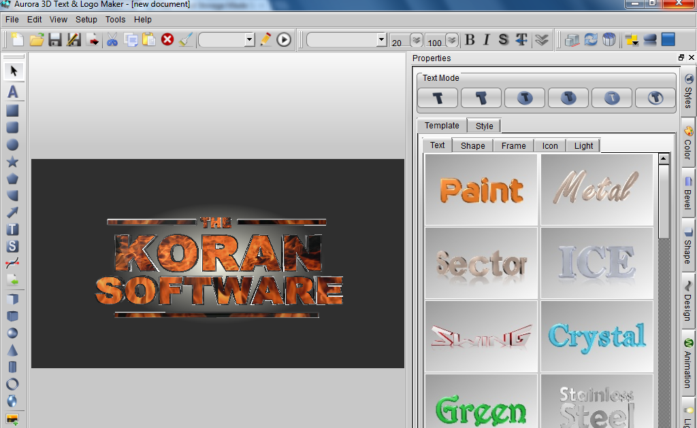Click the pencil edit icon
The width and height of the screenshot is (697, 428).
[x=265, y=39]
